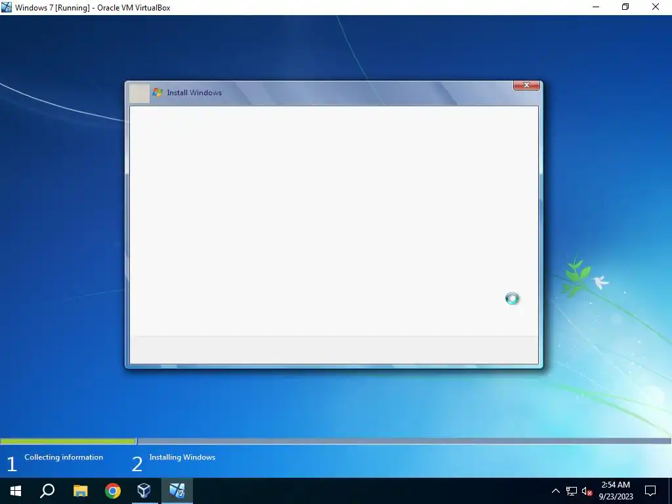Click the Installing Windows step label

[182, 457]
